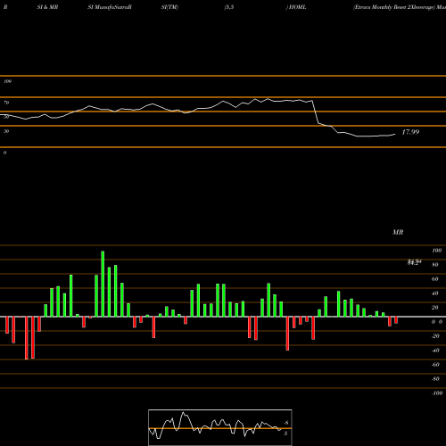Click the Etracs Monthly Reset 2Xleverage title
Viewport: 446px width, 446px height.
tap(393, 7)
